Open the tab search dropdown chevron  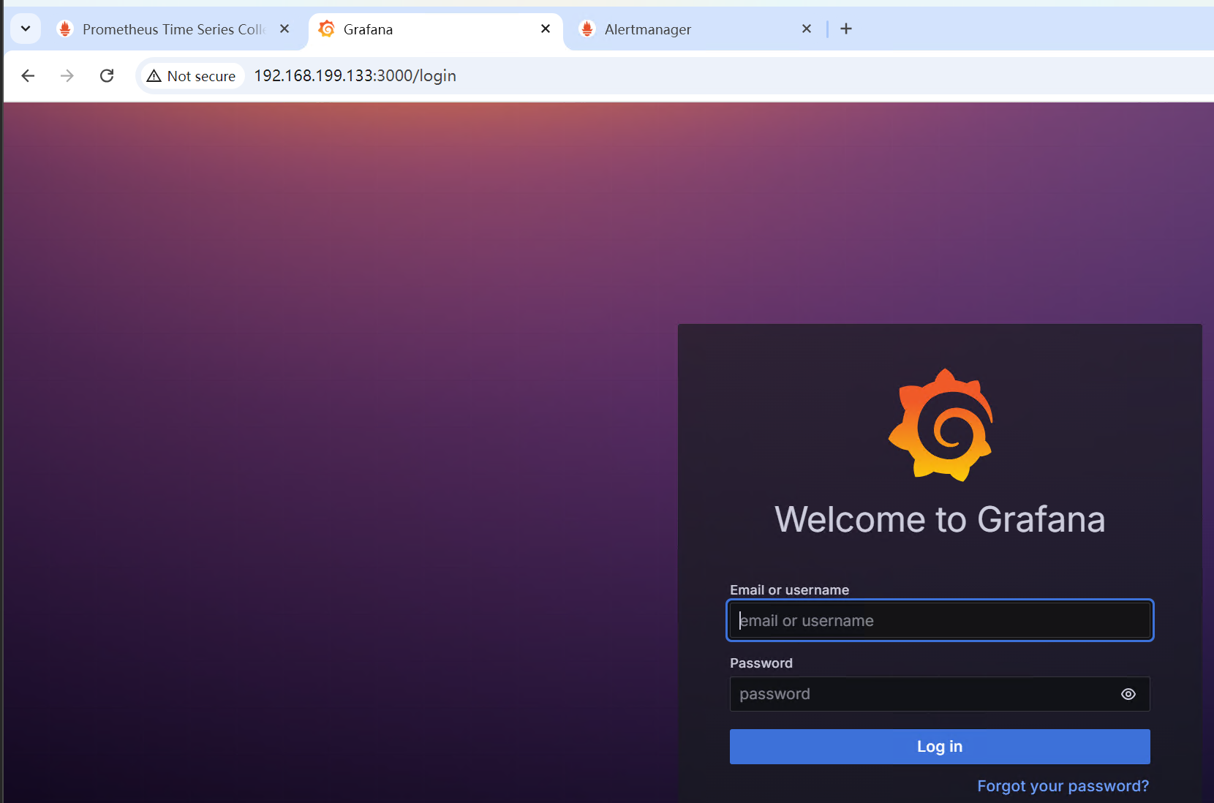[26, 29]
